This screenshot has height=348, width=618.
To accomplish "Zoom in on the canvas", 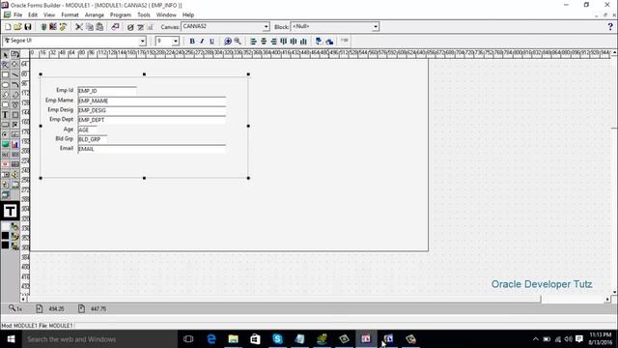I will [228, 41].
